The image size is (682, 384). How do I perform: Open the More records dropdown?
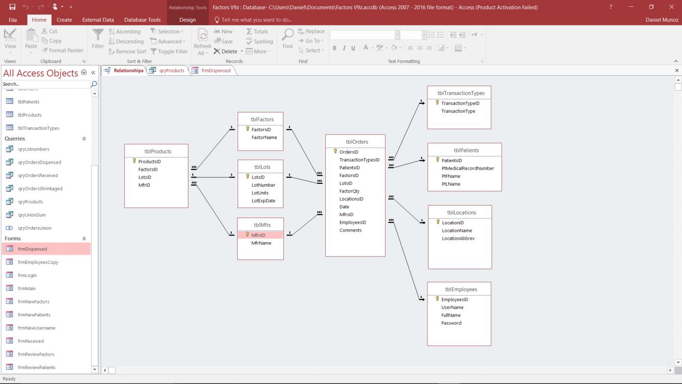coord(258,52)
